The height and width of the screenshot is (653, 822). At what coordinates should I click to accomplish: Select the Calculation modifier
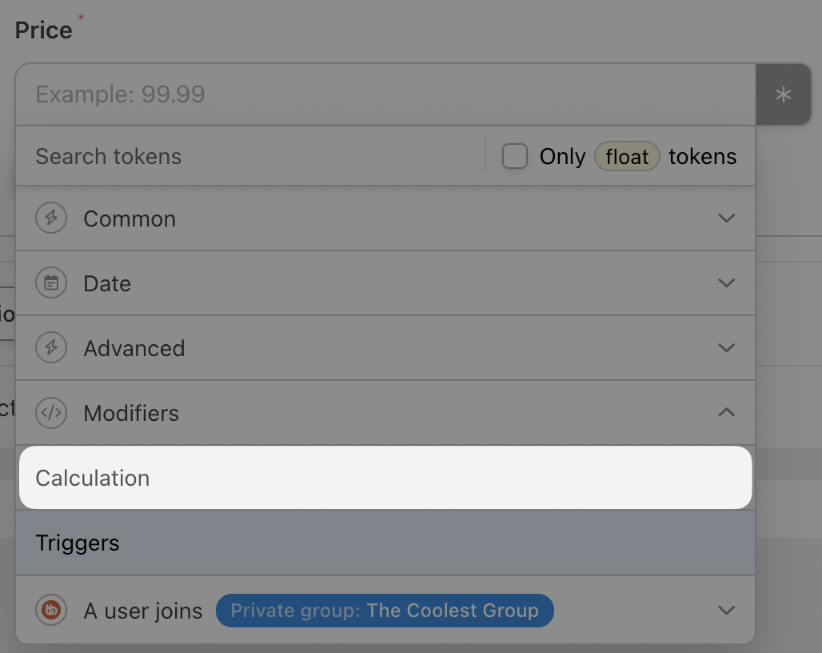[385, 478]
